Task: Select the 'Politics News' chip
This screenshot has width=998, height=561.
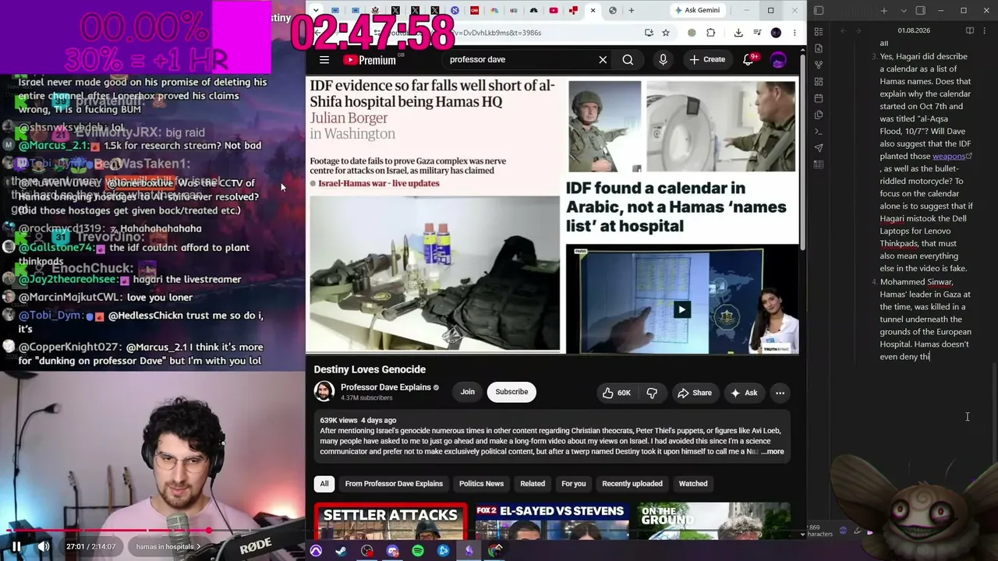Action: (x=481, y=484)
